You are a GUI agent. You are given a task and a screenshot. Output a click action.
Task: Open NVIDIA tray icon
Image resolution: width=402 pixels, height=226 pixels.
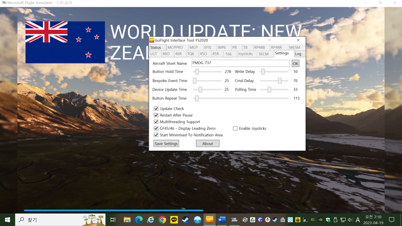point(320,220)
